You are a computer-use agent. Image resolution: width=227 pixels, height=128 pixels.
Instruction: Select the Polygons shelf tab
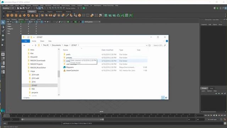tap(32, 12)
